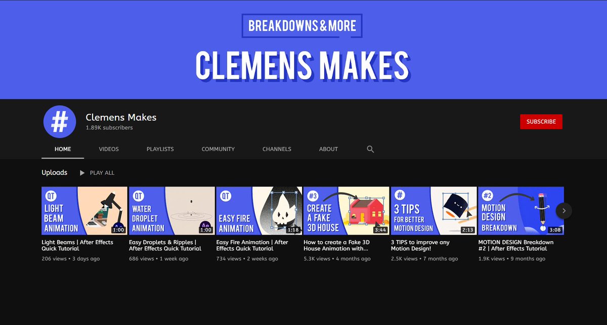Image resolution: width=607 pixels, height=325 pixels.
Task: Click the Play All triangle icon
Action: point(82,173)
